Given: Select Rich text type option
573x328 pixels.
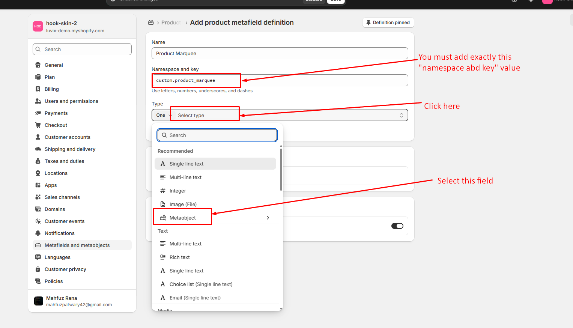Looking at the screenshot, I should tap(179, 257).
